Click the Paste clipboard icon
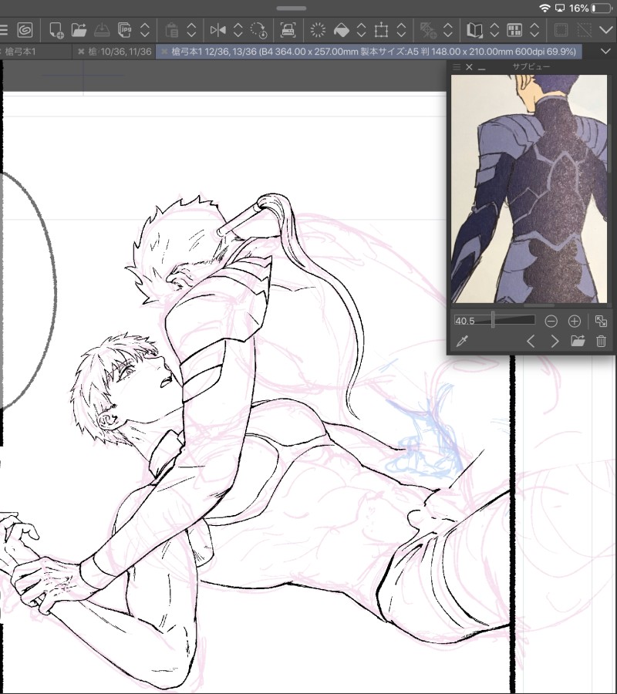 tap(172, 30)
